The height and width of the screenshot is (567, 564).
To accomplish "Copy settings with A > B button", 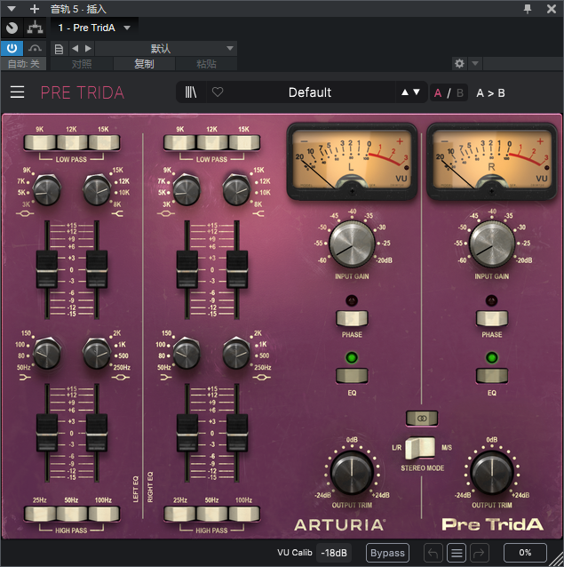I will (490, 93).
